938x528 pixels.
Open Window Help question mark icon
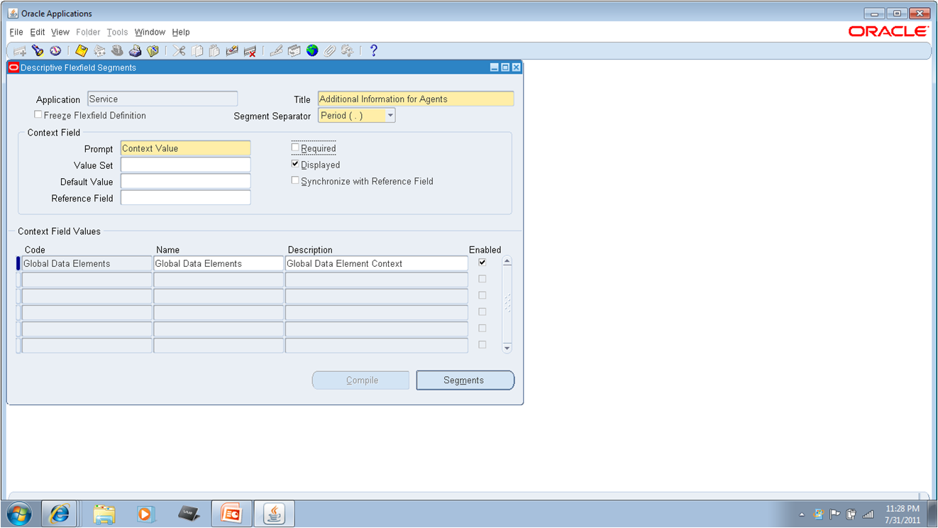374,51
